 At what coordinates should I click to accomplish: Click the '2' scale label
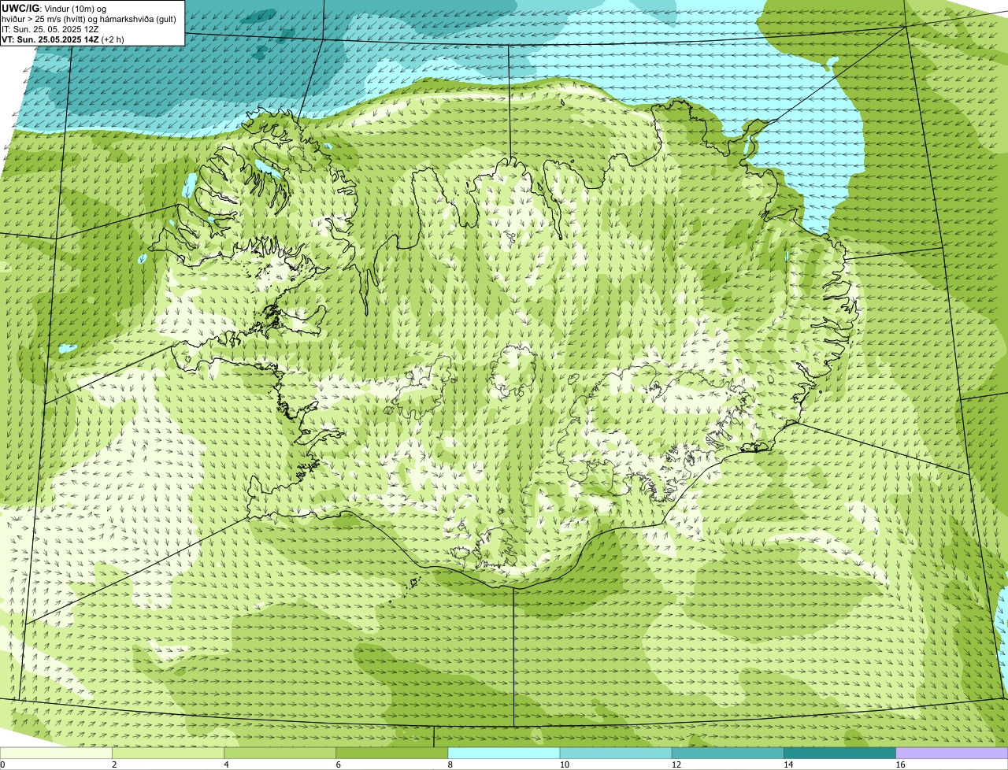coord(114,764)
